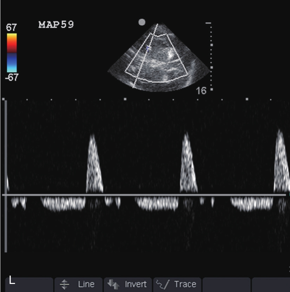Click the Line button
This screenshot has height=292, width=290.
point(78,284)
